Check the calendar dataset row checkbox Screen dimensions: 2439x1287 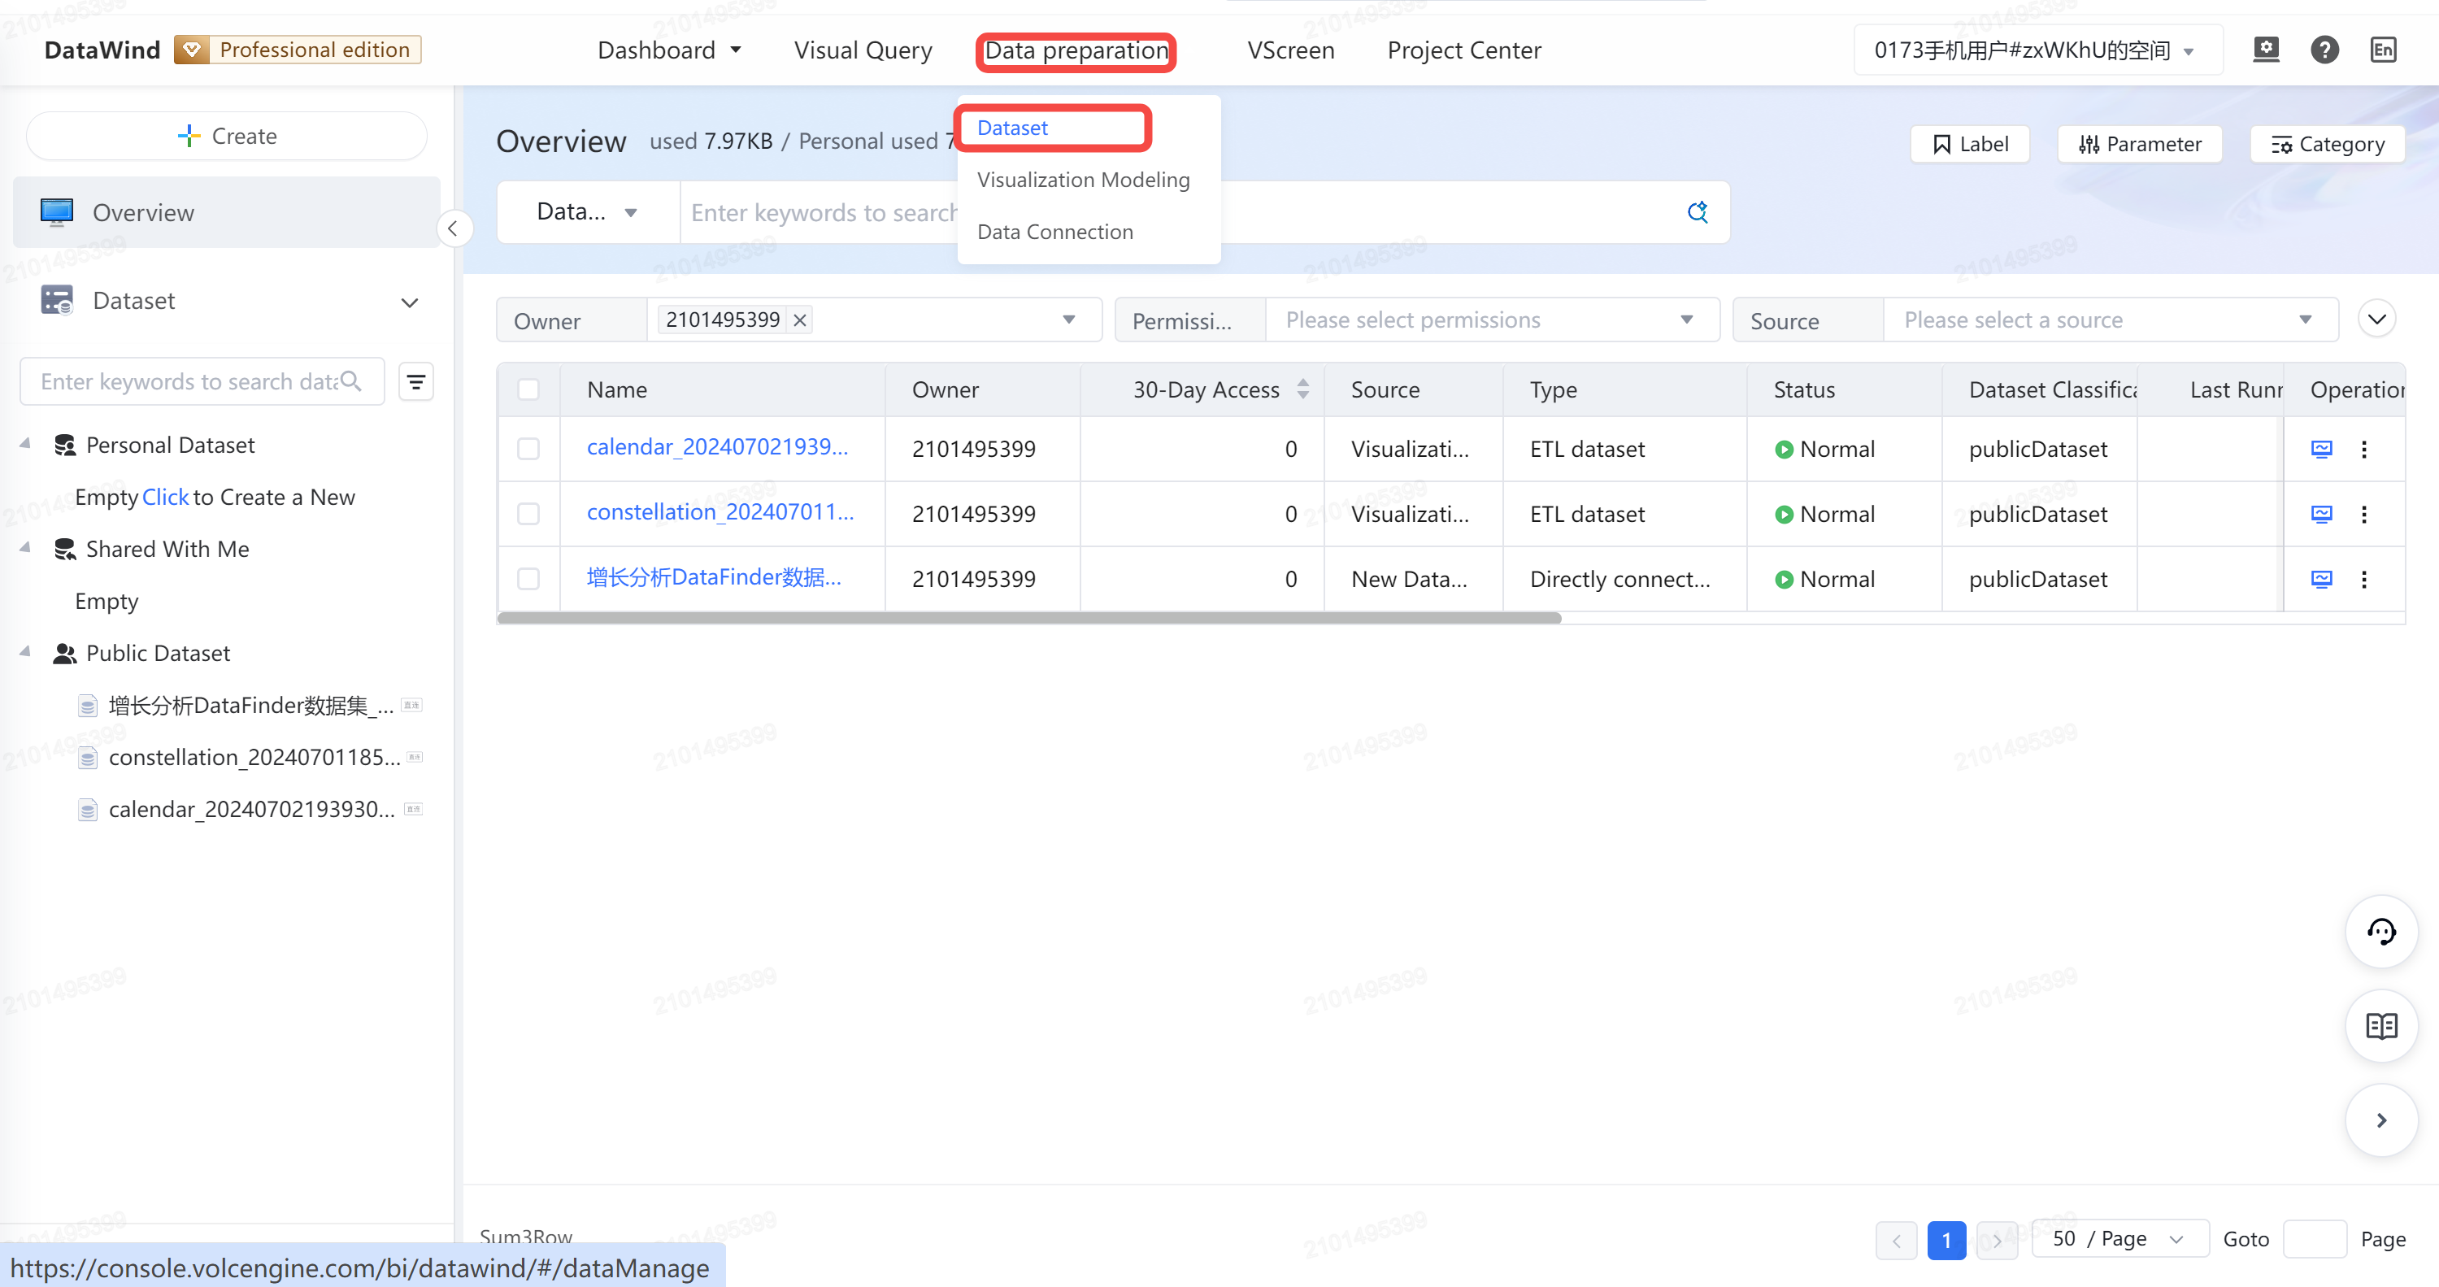click(x=528, y=449)
